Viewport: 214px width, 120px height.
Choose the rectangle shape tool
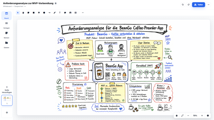(34, 13)
